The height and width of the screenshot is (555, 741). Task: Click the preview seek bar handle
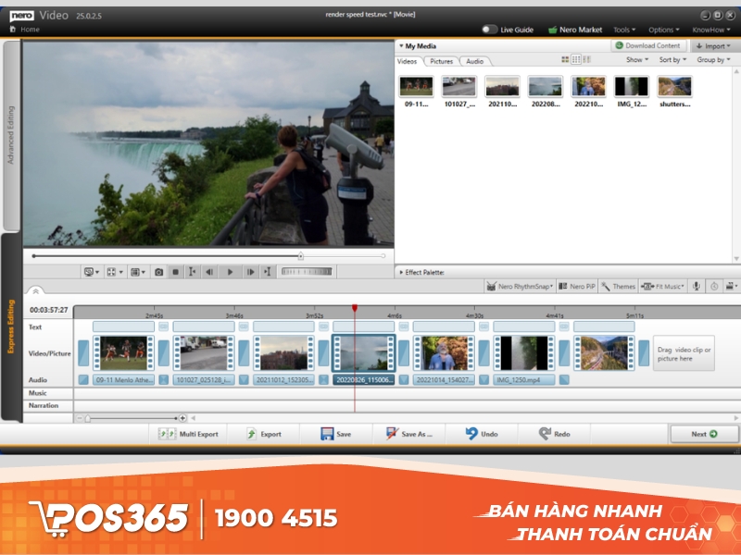[300, 256]
